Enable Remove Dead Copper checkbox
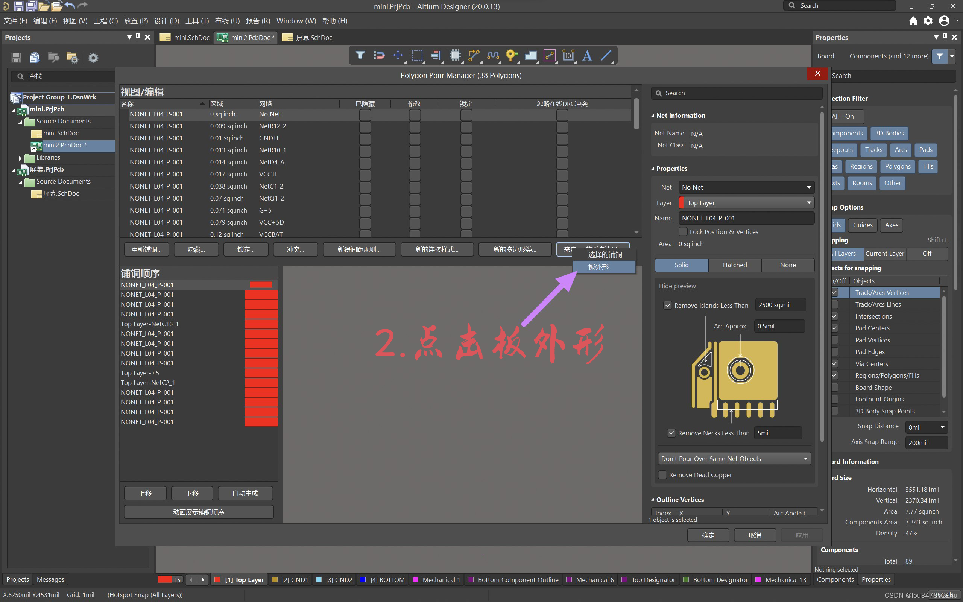The image size is (963, 602). [662, 474]
